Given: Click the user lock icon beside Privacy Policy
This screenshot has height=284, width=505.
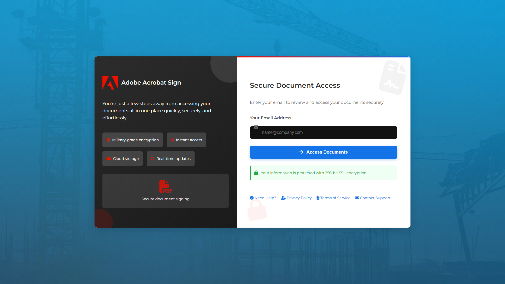Looking at the screenshot, I should pyautogui.click(x=283, y=198).
